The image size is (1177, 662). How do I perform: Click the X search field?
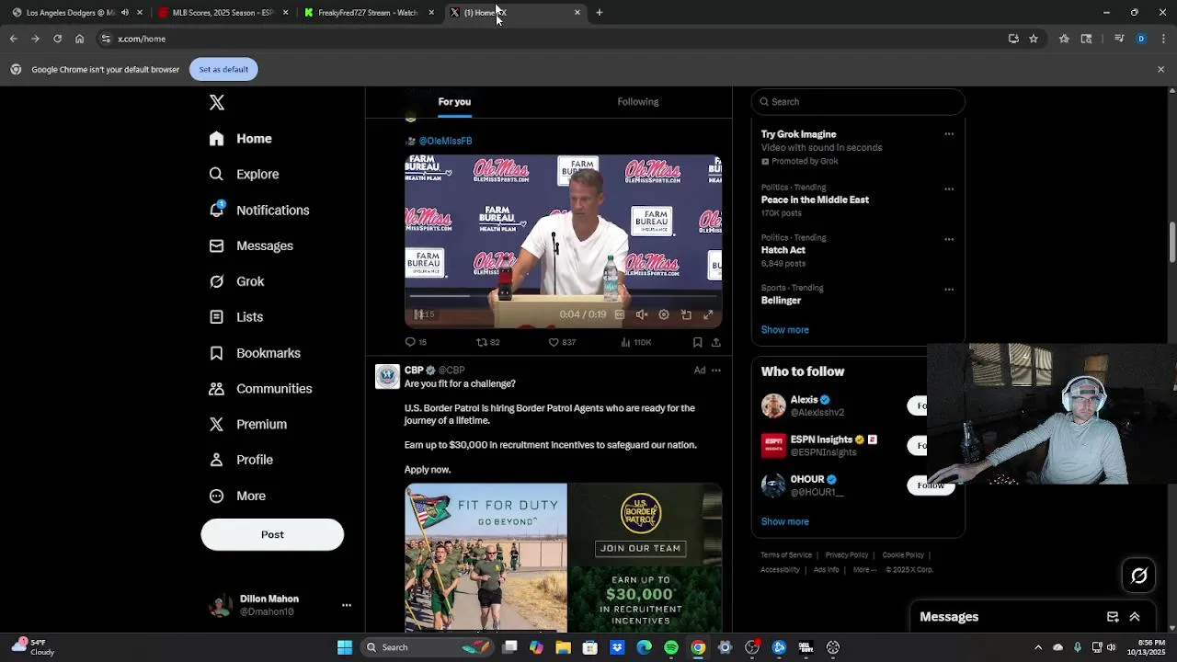858,102
